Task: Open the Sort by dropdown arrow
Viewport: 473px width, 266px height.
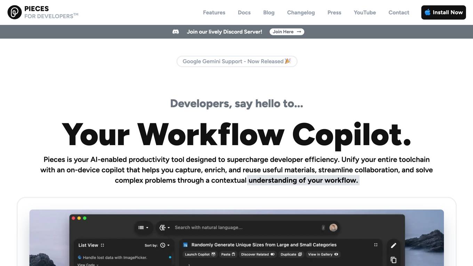Action: pos(169,245)
